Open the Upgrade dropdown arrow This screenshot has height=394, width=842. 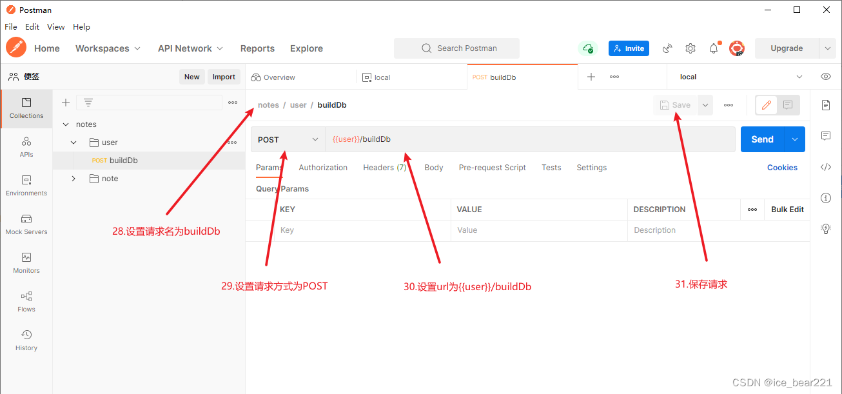pos(828,48)
